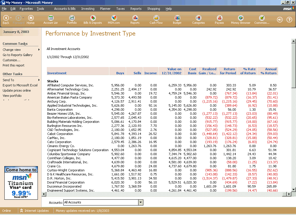Open Bills & Deposits from toolbar
Viewport: 296px width, 215px height.
(93, 18)
